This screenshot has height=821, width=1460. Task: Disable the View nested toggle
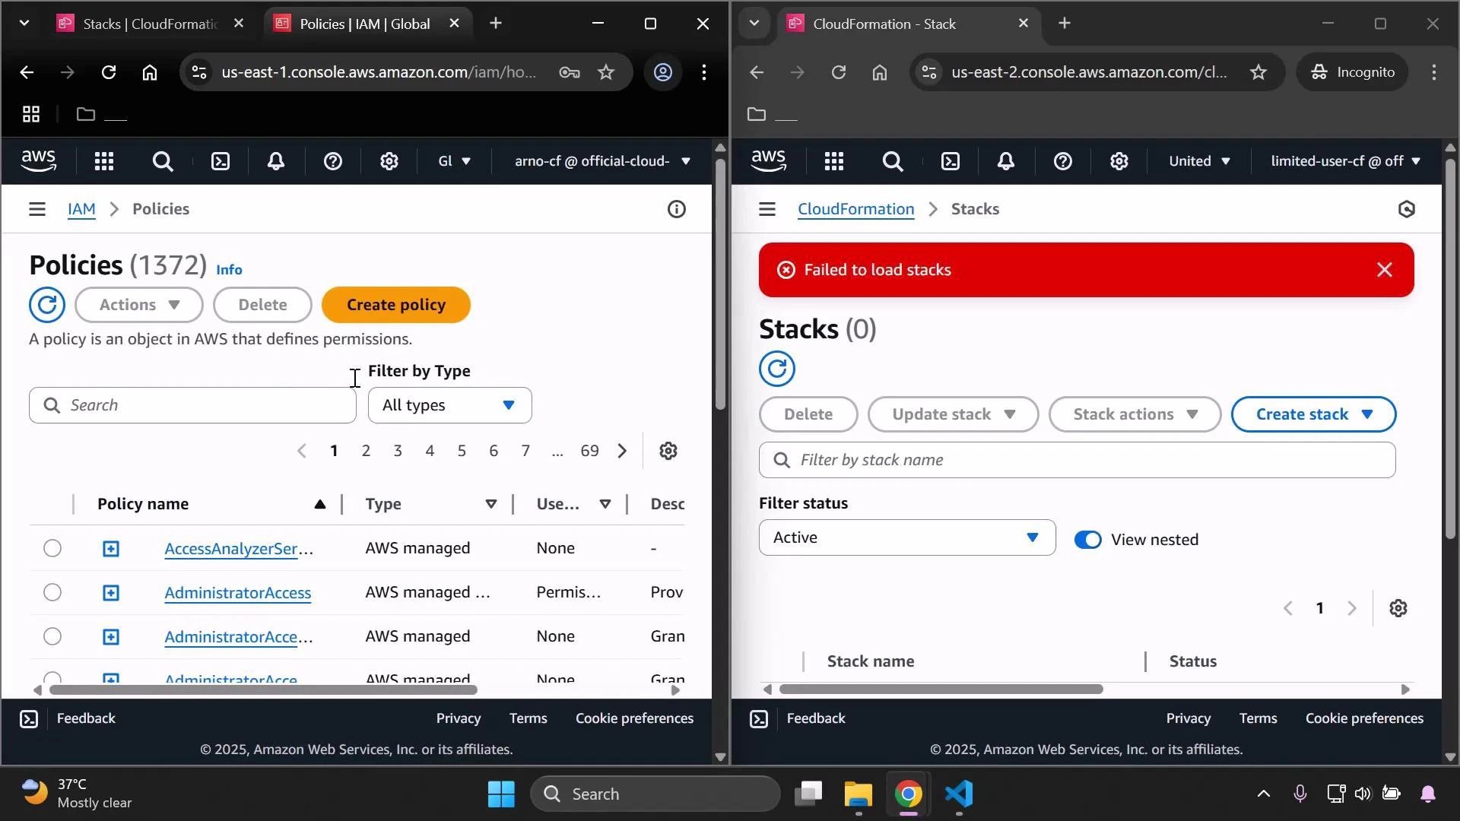point(1088,539)
